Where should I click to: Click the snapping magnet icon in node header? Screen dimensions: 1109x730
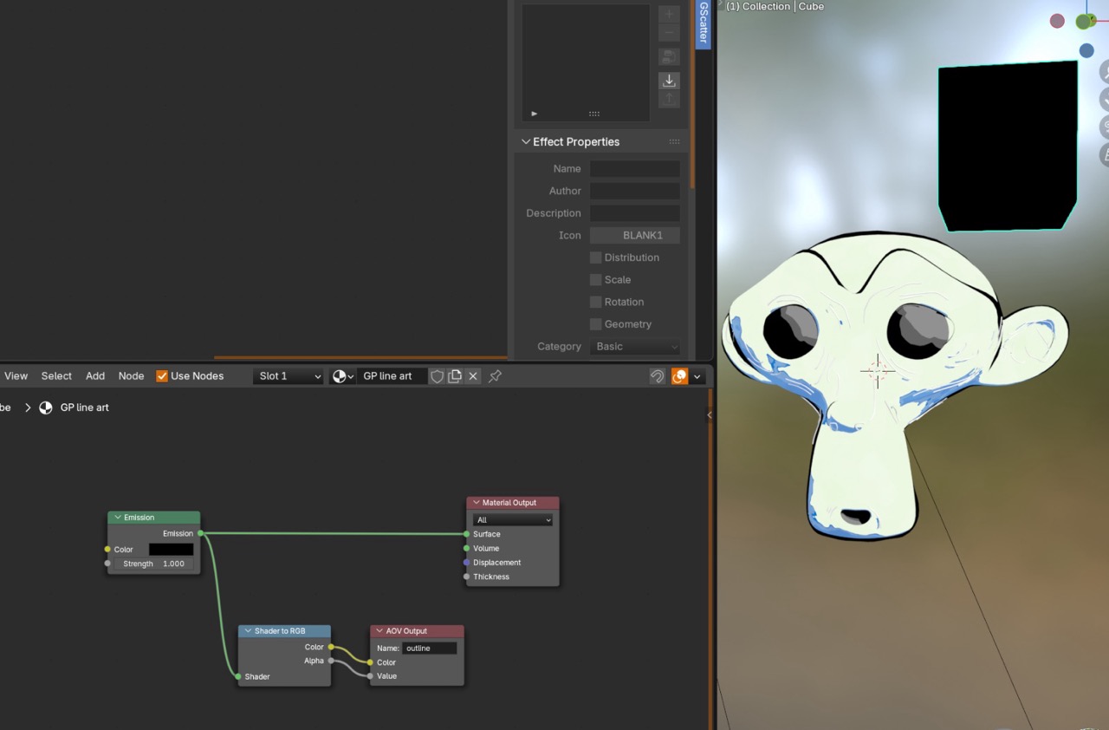(658, 376)
